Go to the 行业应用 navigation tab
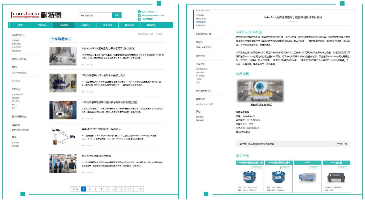This screenshot has width=365, height=200. [x=64, y=25]
